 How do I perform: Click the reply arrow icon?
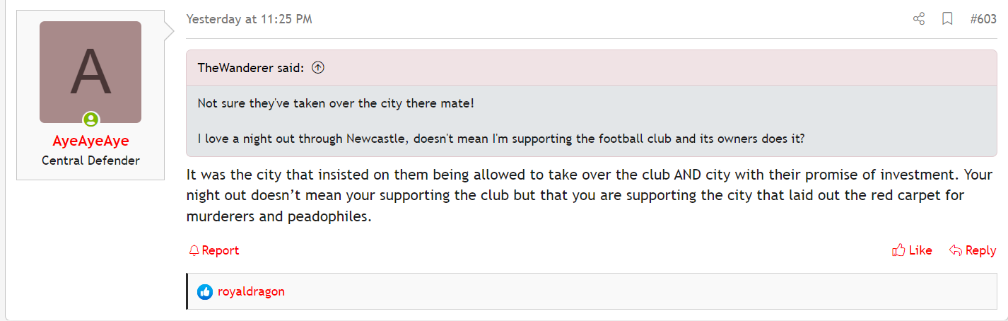pyautogui.click(x=956, y=250)
